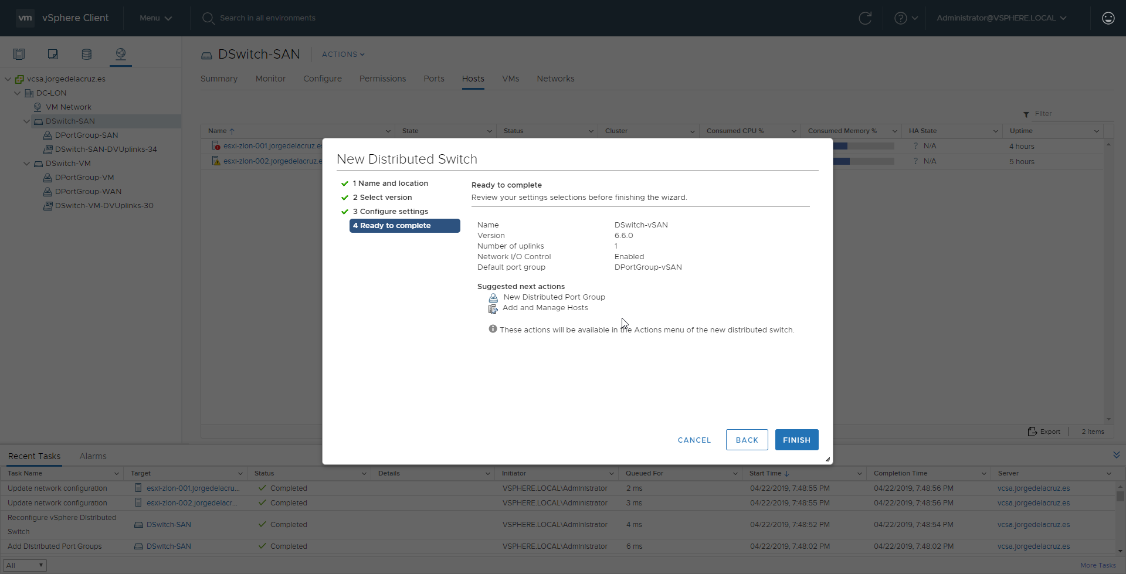The width and height of the screenshot is (1126, 574).
Task: Go to wizard step 1 Name and location
Action: coord(391,184)
